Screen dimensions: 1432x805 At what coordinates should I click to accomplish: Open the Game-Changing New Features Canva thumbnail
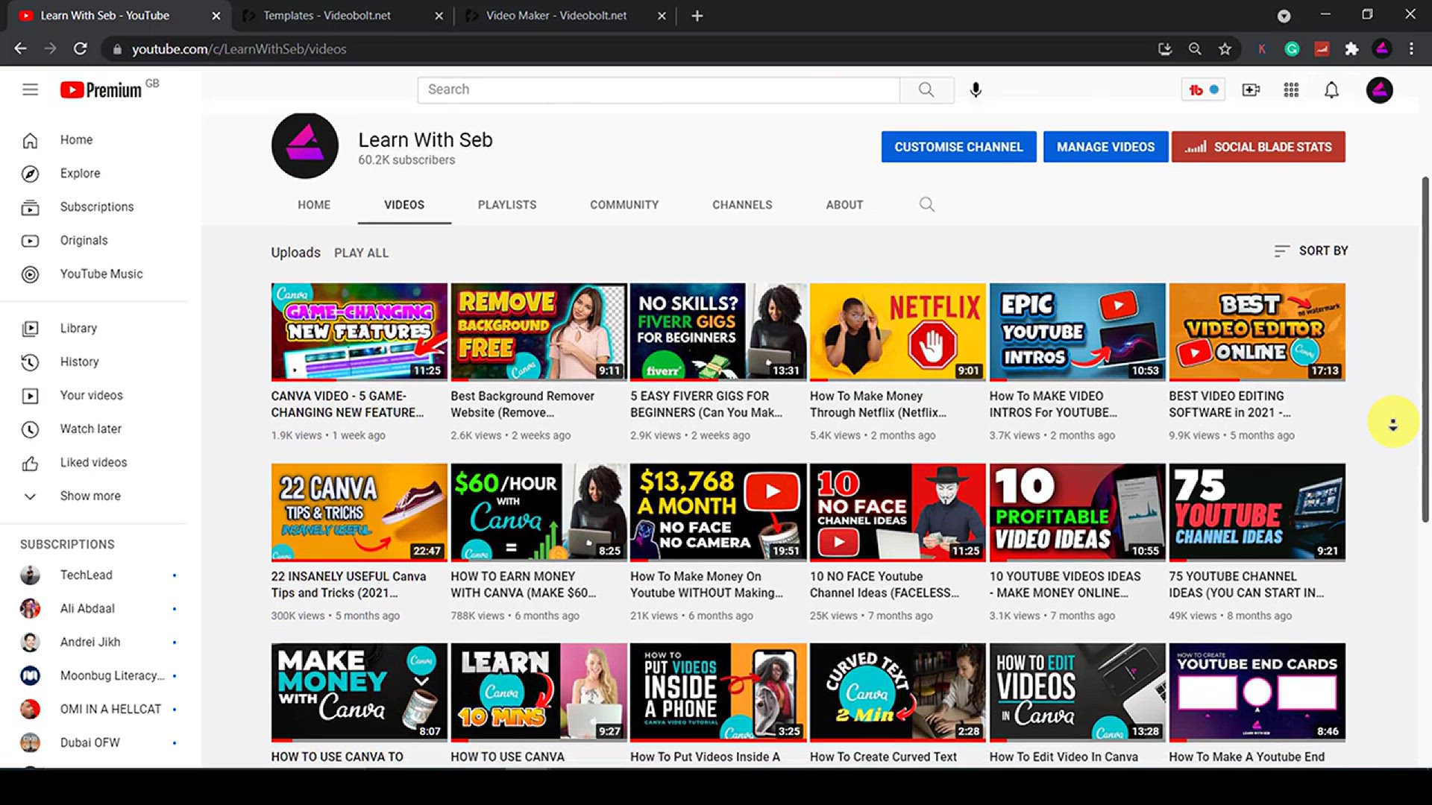tap(359, 332)
